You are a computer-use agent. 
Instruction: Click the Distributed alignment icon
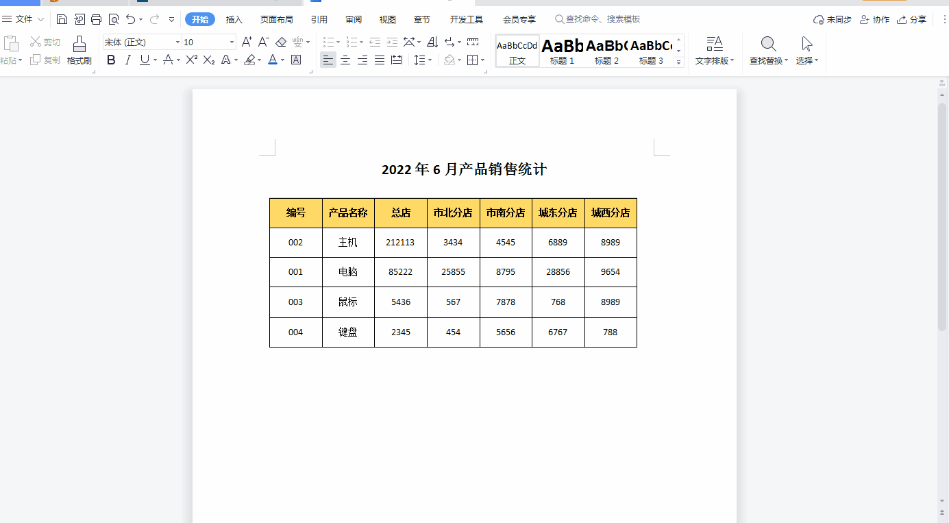(x=397, y=60)
